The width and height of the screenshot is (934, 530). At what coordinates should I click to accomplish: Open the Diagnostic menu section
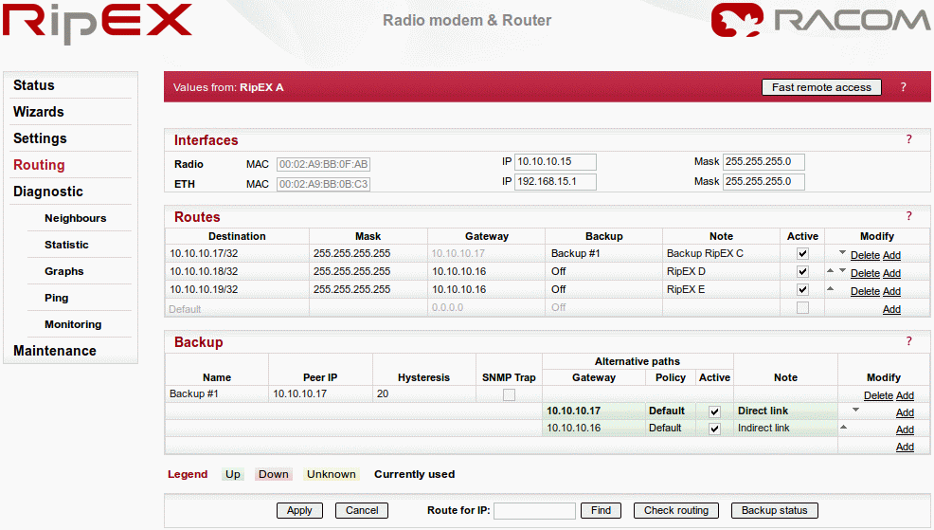(48, 192)
